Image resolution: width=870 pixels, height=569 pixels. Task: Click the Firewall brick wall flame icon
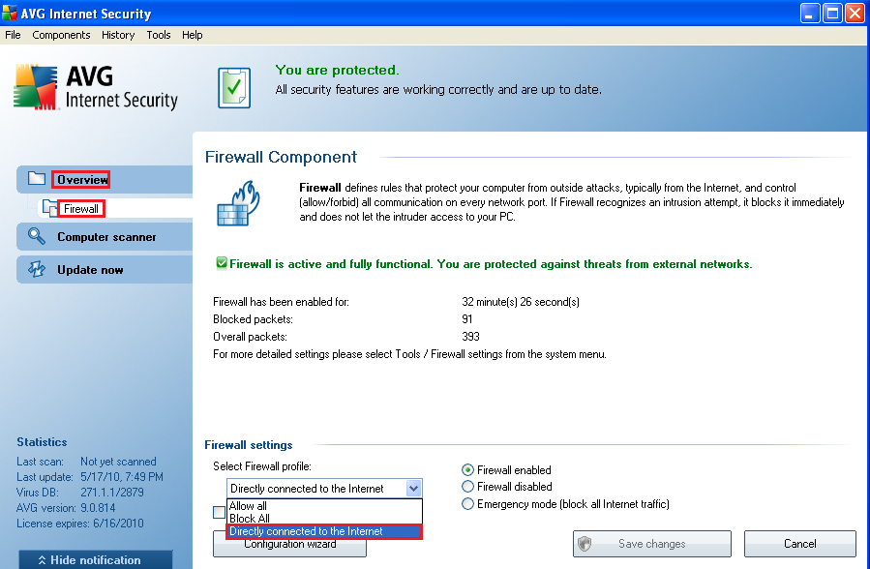238,203
